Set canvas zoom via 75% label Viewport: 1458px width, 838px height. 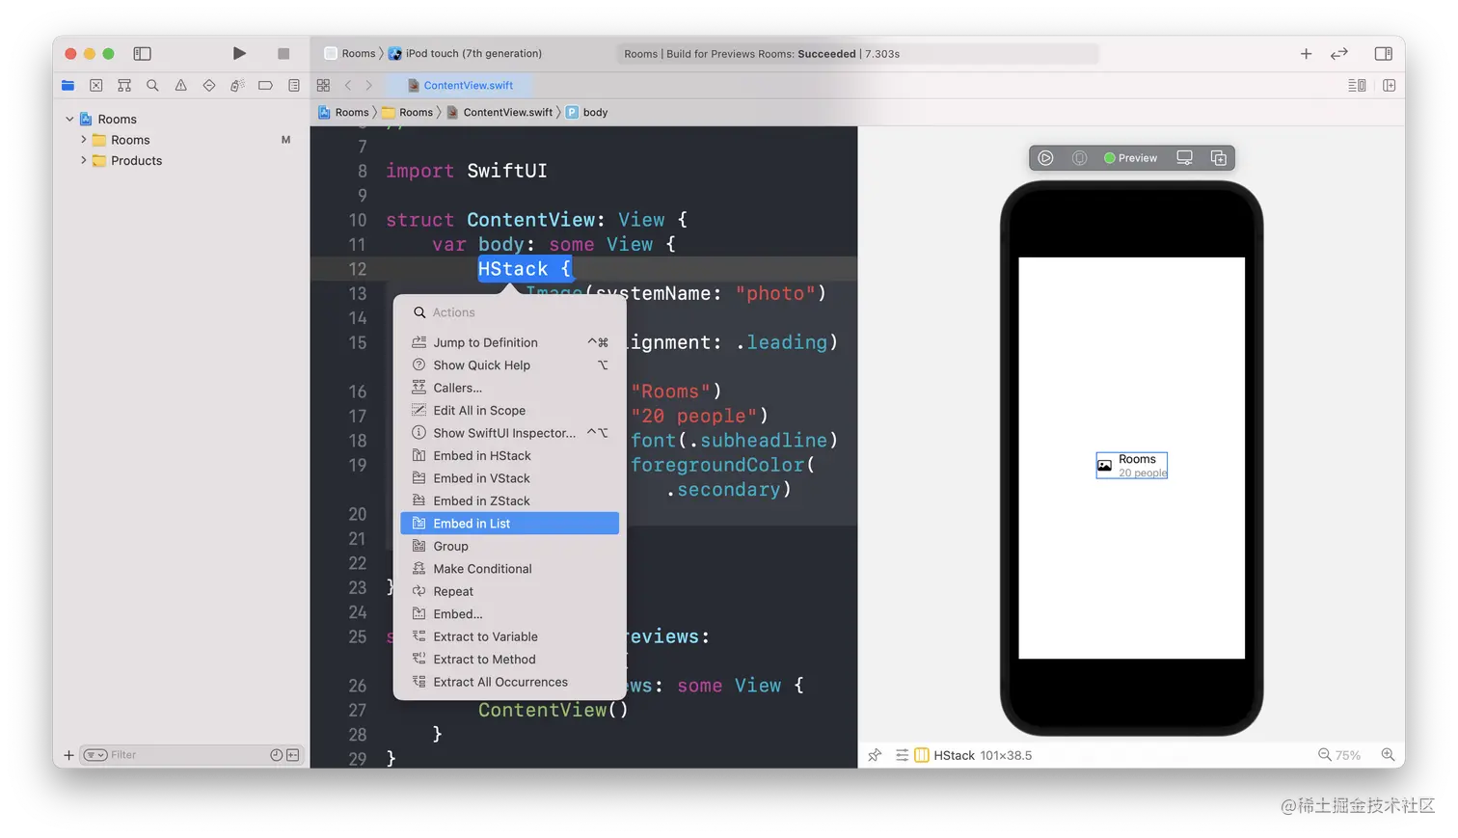tap(1348, 755)
